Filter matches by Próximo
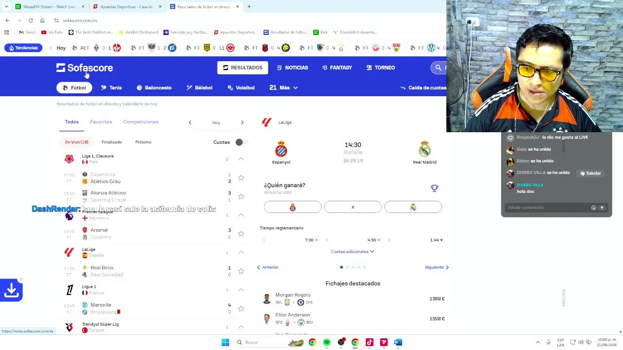The height and width of the screenshot is (350, 623). coord(143,142)
